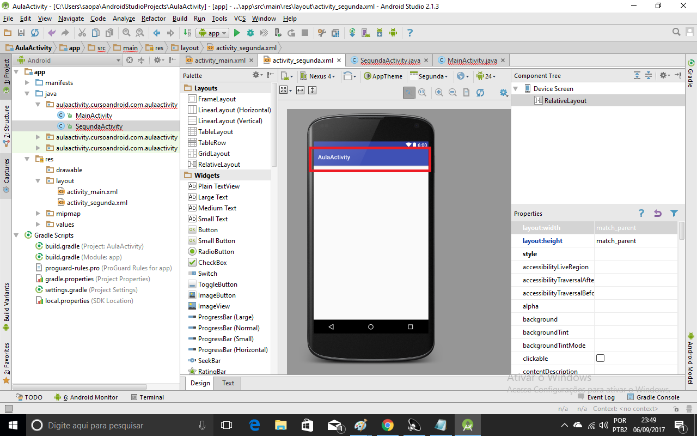Open the API 24 version dropdown
The height and width of the screenshot is (436, 697).
point(486,76)
